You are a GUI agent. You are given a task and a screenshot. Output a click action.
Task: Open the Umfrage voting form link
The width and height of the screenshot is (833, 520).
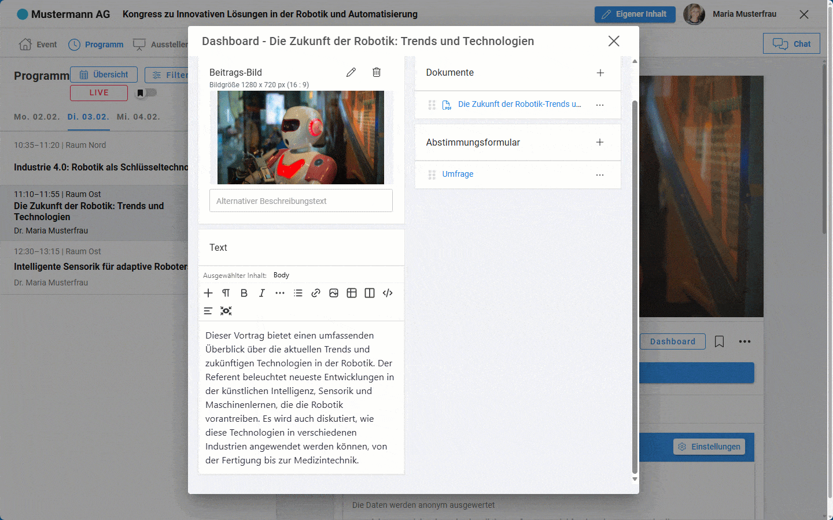point(458,174)
